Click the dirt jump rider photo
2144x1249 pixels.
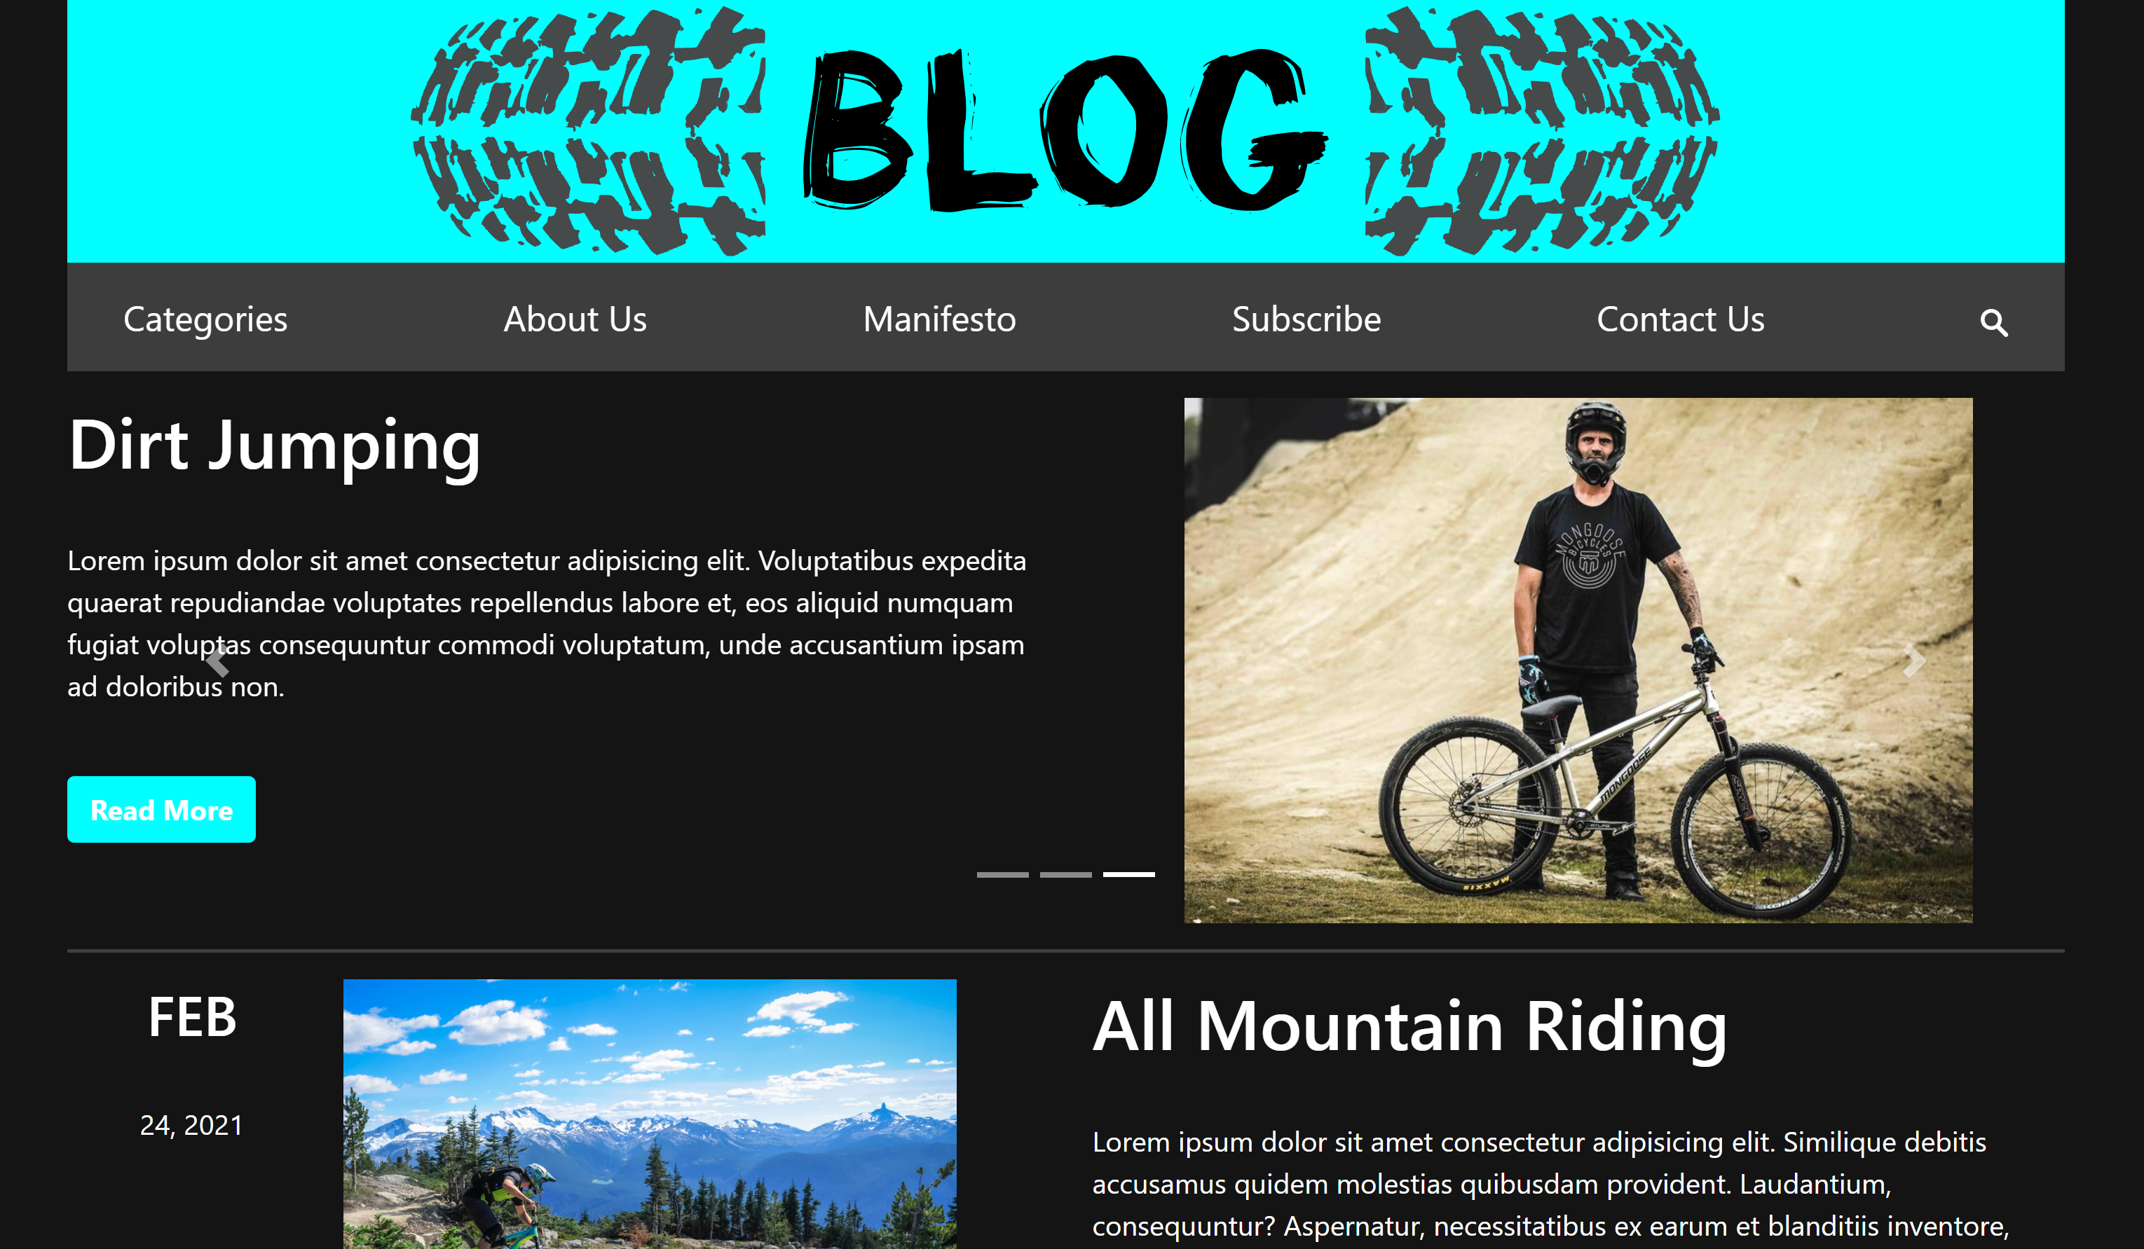coord(1578,661)
